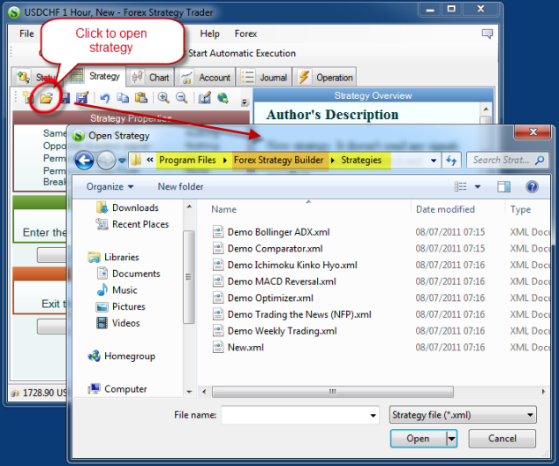Image resolution: width=559 pixels, height=466 pixels.
Task: Switch to the Account tab
Action: tap(206, 78)
